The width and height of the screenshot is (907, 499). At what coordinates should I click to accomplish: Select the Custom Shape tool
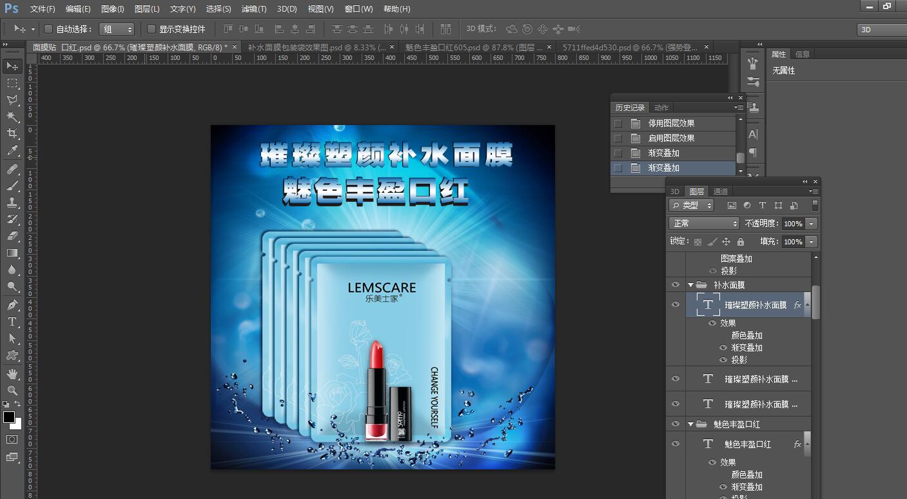coord(12,355)
